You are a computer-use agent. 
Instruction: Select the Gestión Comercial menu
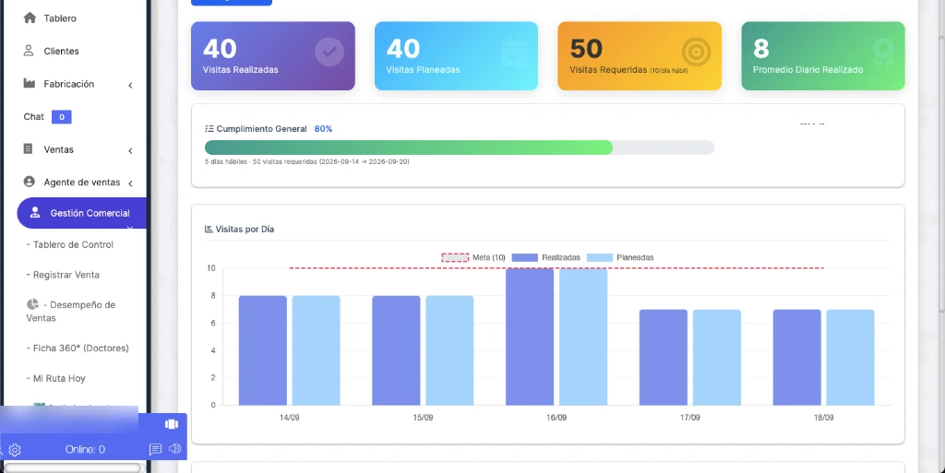tap(82, 213)
